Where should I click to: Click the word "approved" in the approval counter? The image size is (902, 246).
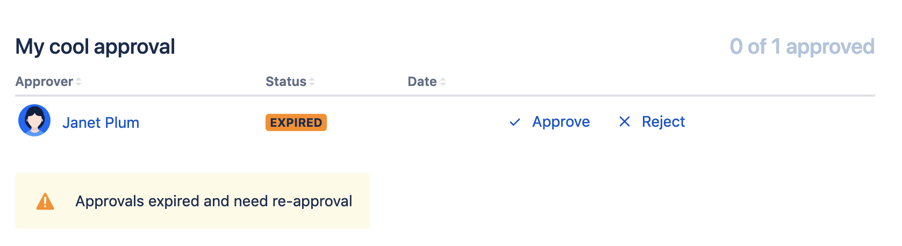pos(830,47)
